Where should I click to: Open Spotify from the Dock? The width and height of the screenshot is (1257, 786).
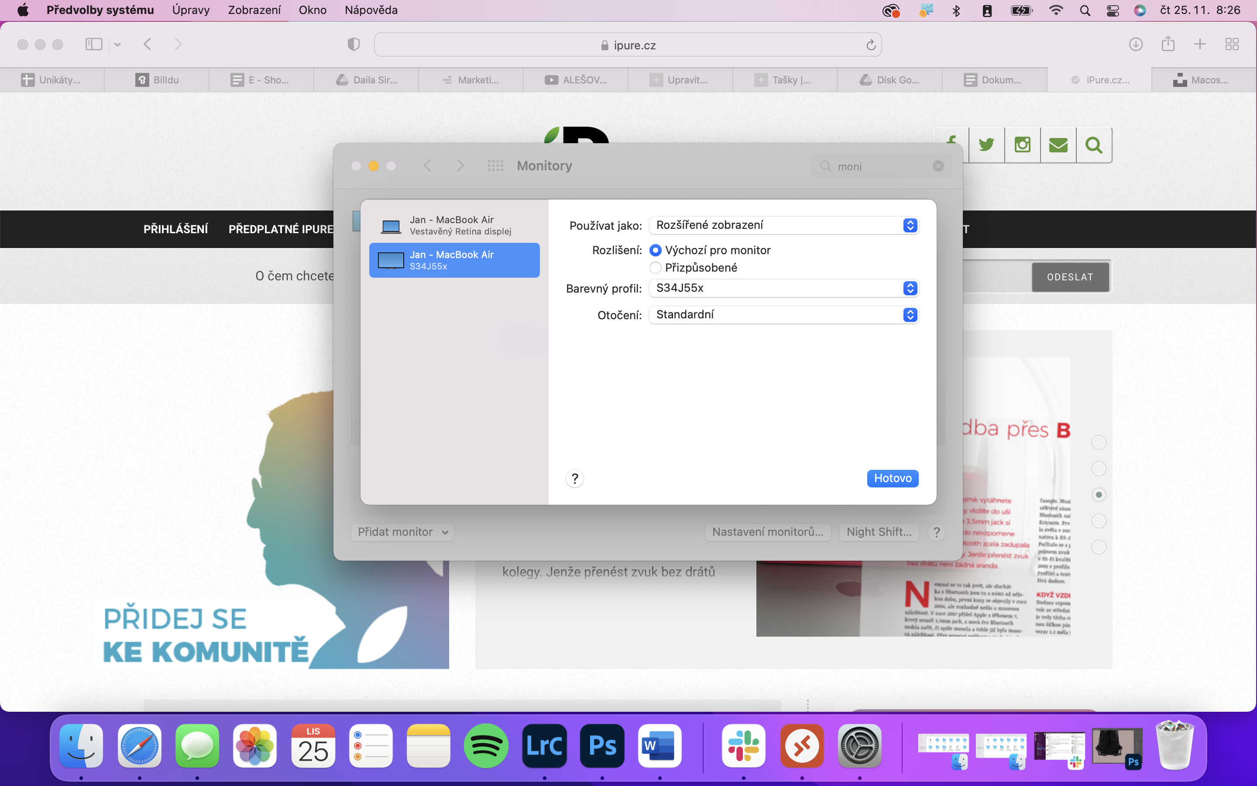click(486, 746)
